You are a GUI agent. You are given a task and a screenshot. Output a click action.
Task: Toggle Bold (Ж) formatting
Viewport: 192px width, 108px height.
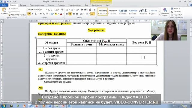pos(29,14)
